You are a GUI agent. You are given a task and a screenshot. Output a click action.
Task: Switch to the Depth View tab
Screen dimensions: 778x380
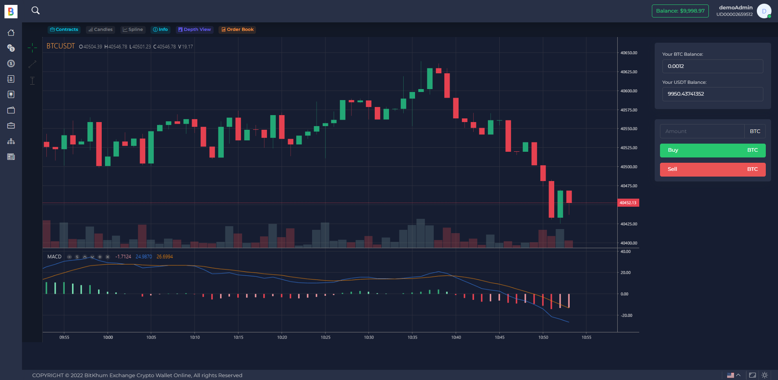click(x=194, y=30)
